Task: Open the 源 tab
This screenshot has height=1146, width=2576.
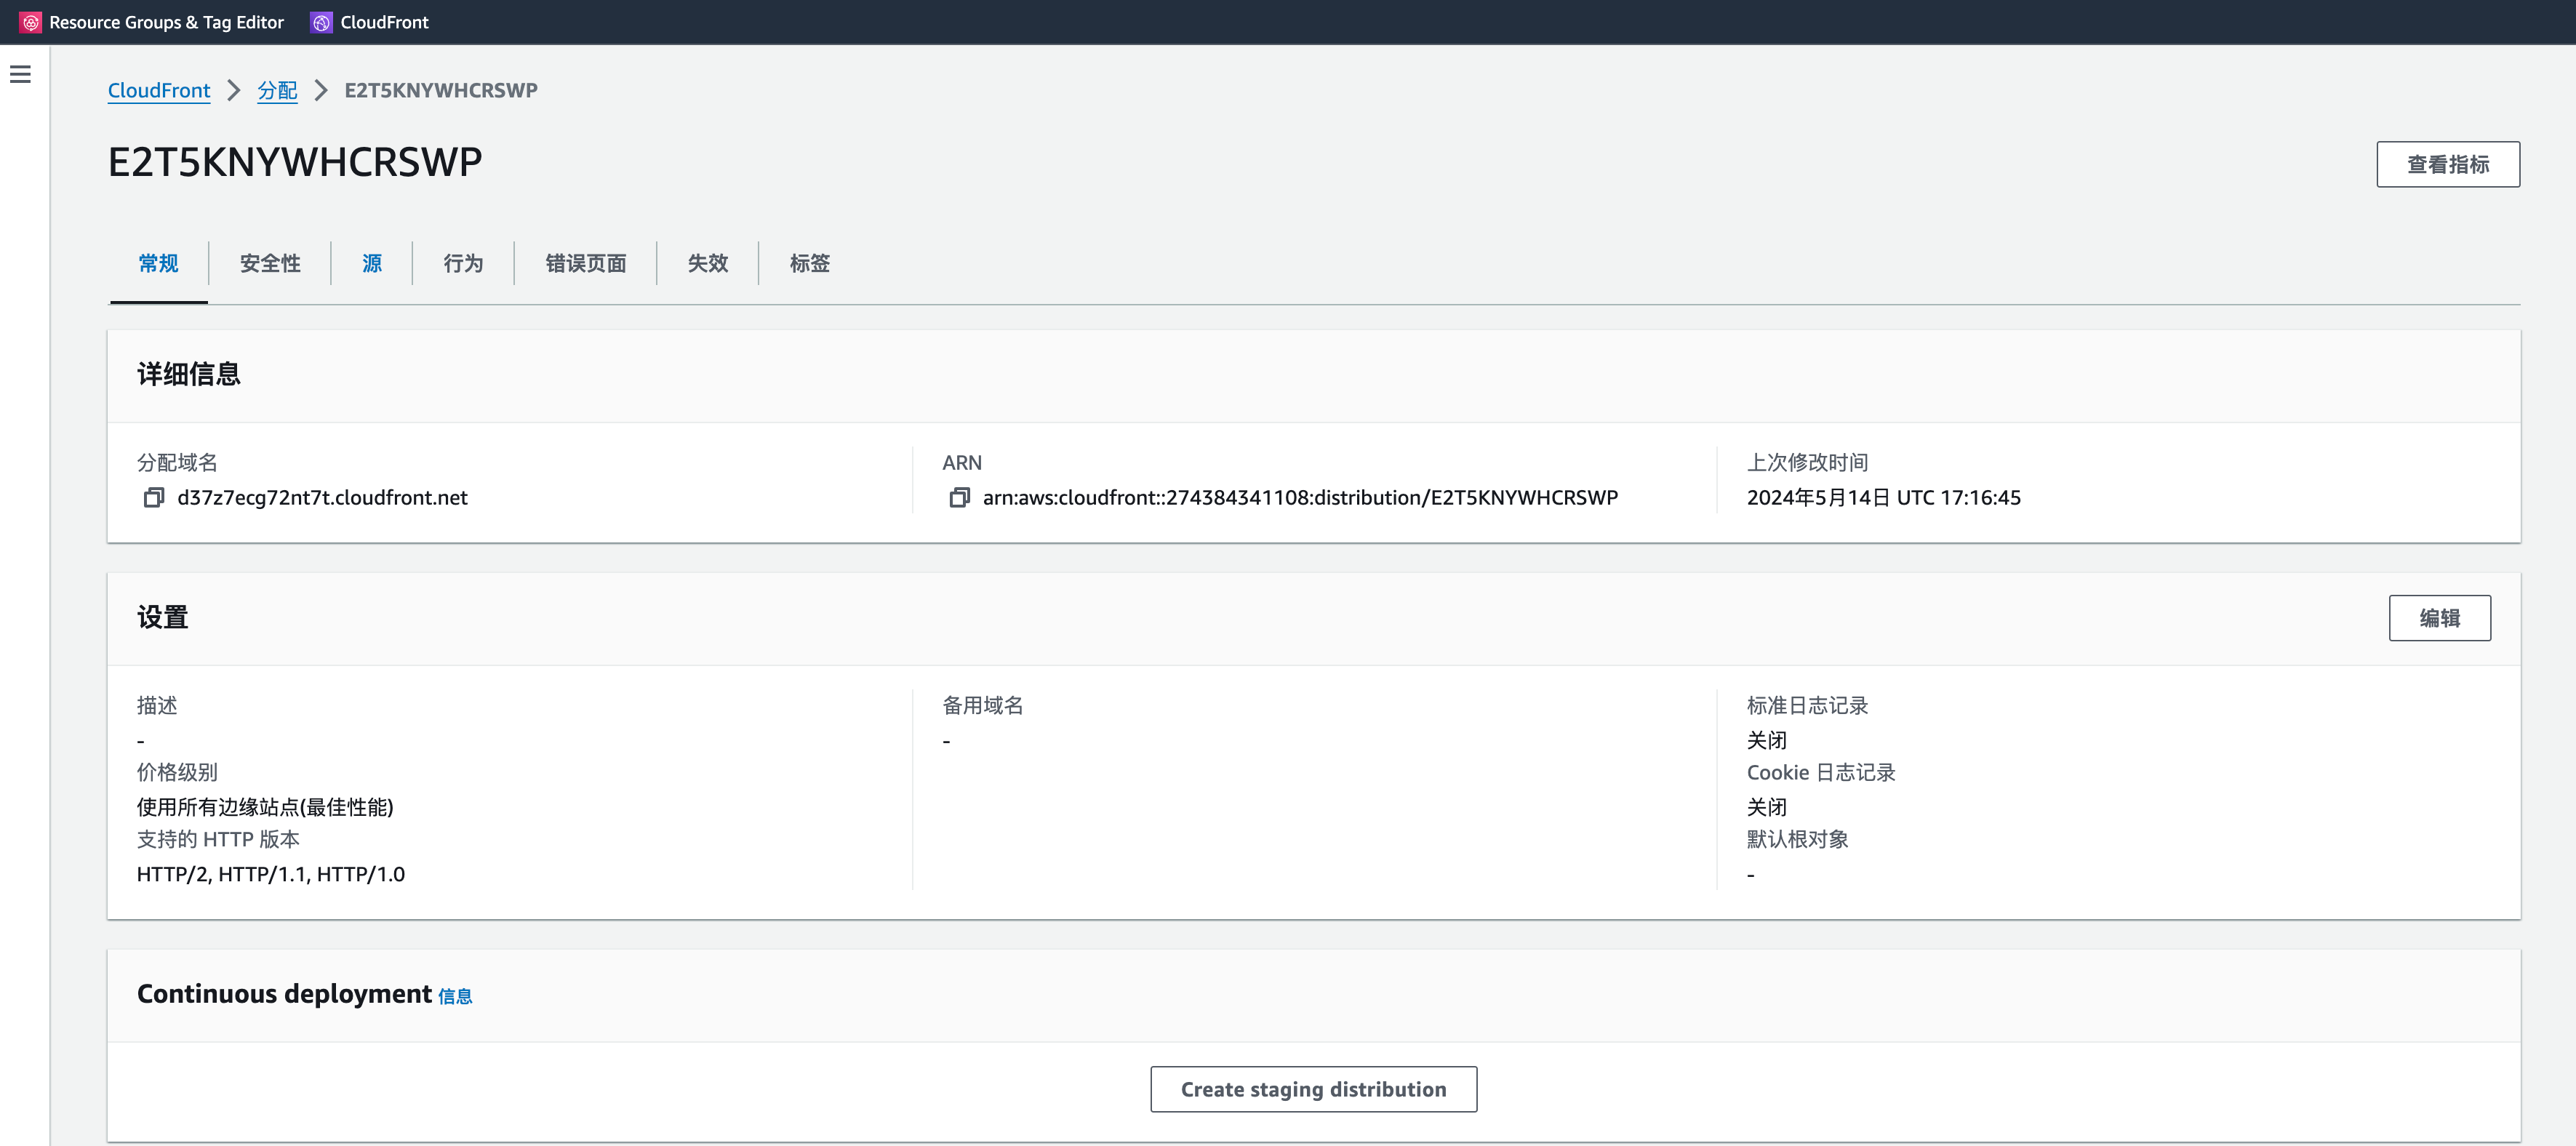Action: 371,263
